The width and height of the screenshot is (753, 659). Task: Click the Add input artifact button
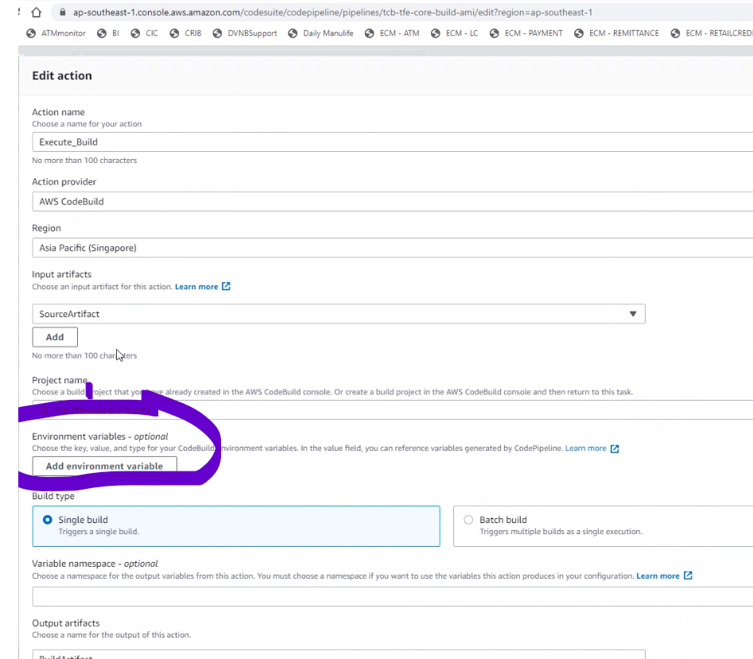coord(55,337)
